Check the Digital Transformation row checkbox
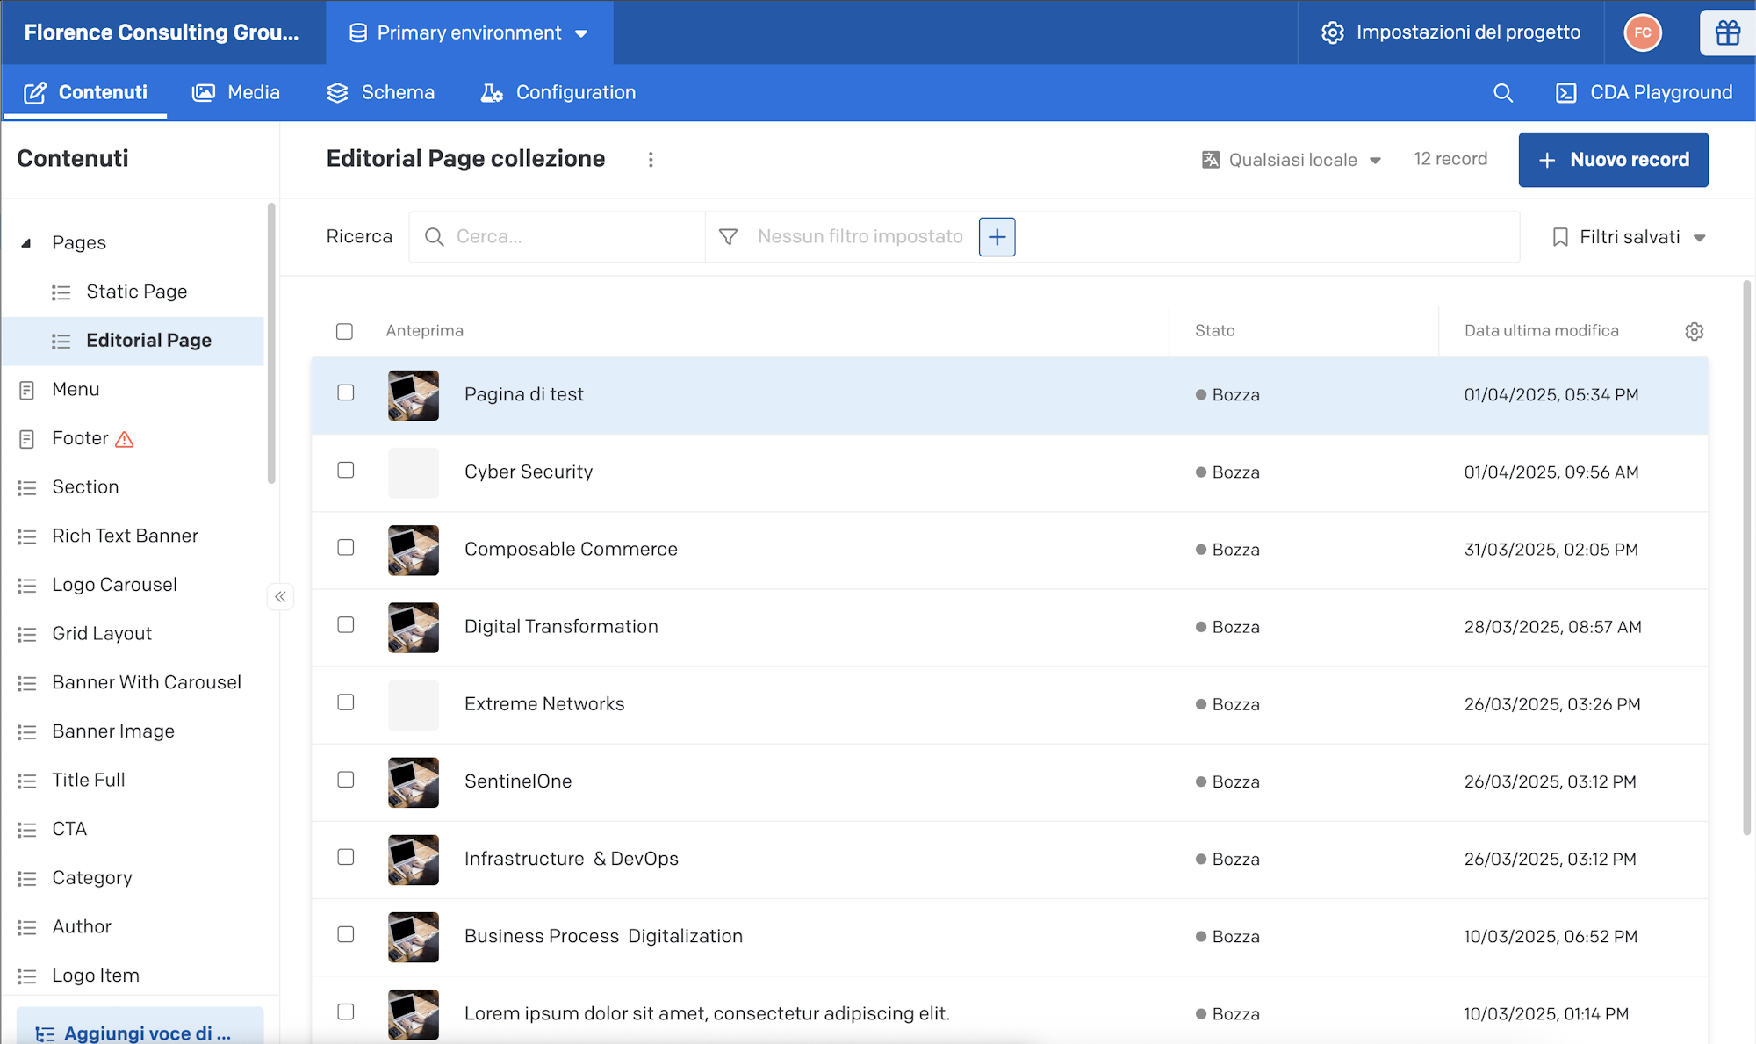Image resolution: width=1756 pixels, height=1044 pixels. (x=346, y=624)
